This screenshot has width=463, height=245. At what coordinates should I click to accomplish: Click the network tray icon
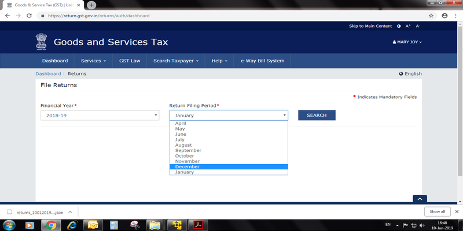point(414,225)
